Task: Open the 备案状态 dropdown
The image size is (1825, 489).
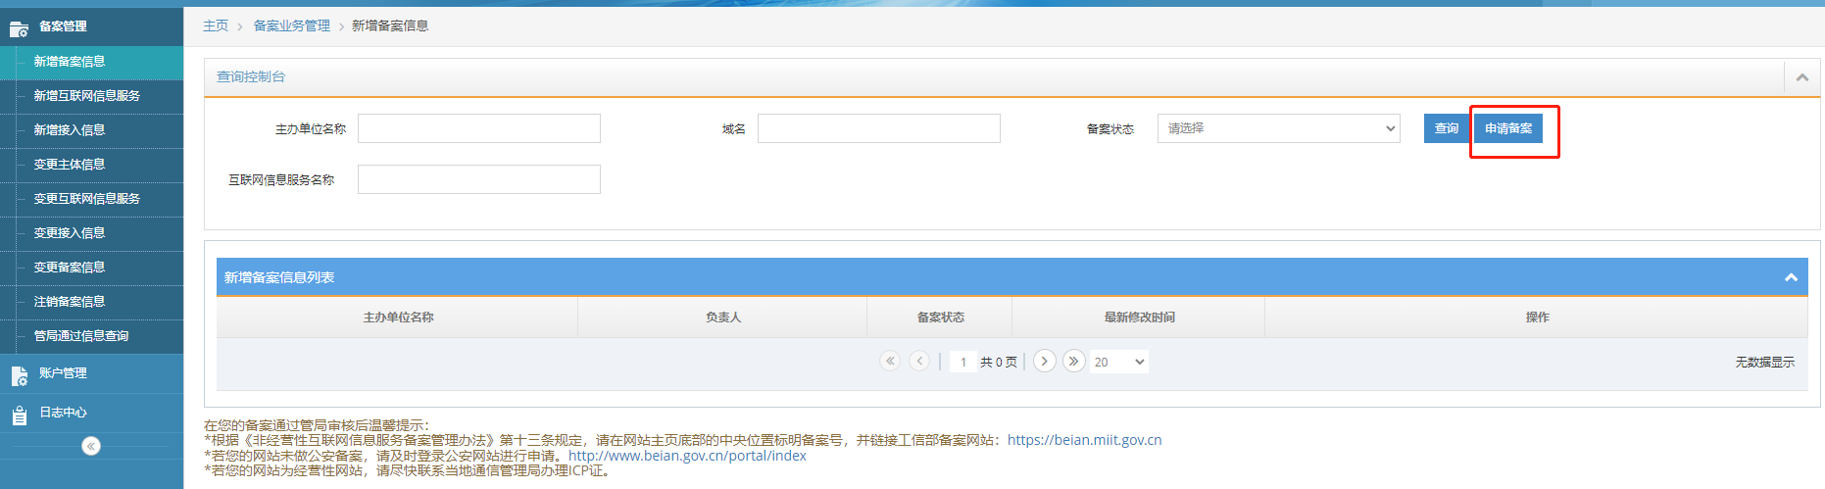Action: (1278, 128)
